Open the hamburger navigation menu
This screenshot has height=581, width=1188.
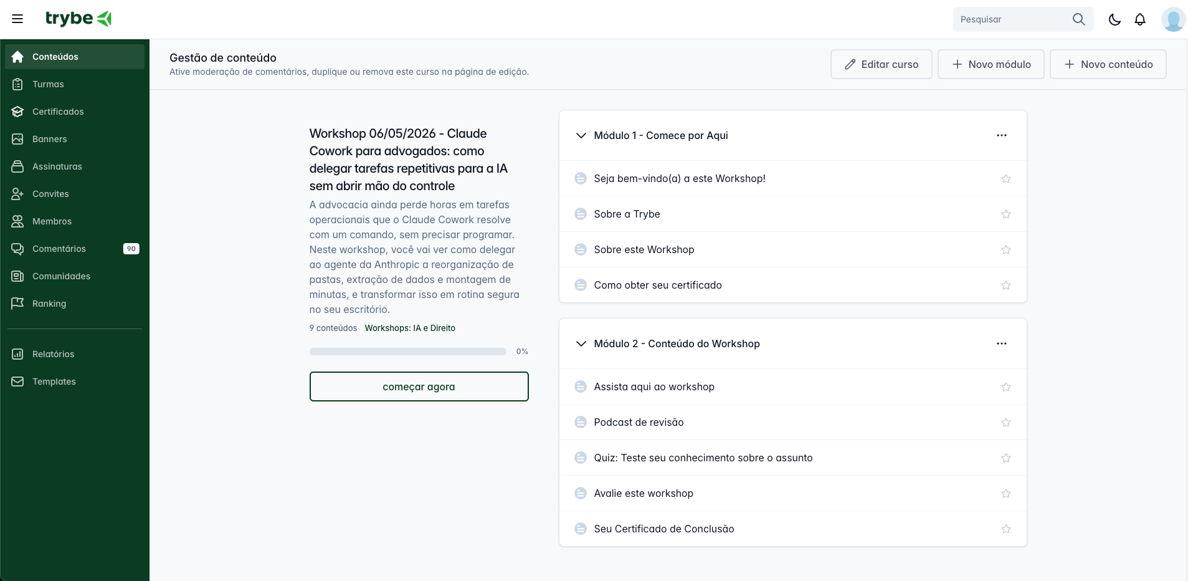pos(18,19)
